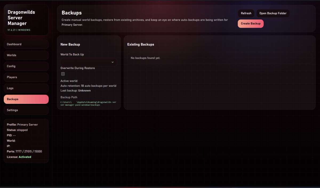
Task: Open the Settings page
Action: (x=26, y=110)
